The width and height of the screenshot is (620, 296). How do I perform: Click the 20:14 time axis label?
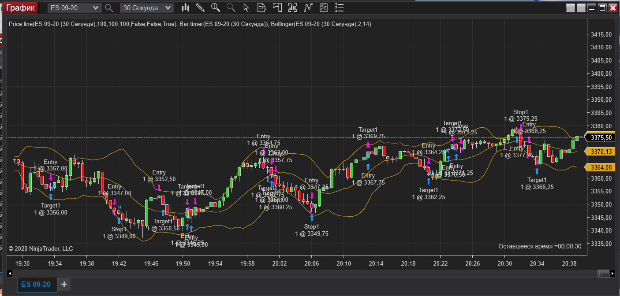click(x=376, y=263)
